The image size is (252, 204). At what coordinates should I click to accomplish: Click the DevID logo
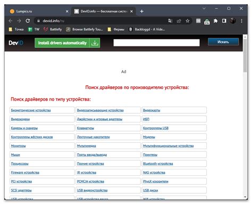[16, 43]
